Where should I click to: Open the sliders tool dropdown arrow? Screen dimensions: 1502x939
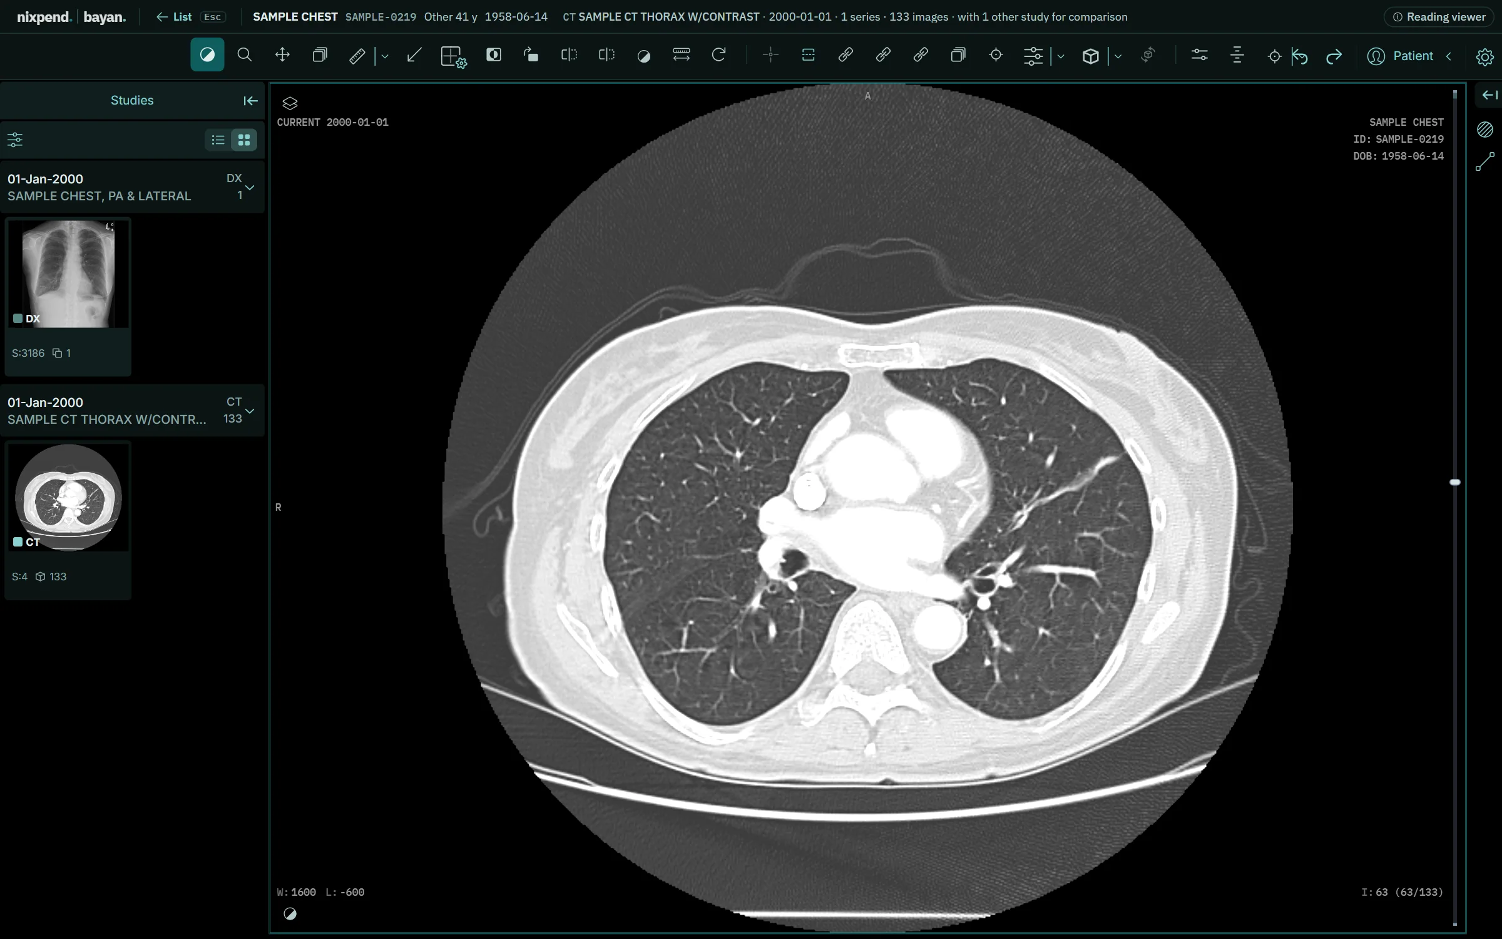(x=1061, y=56)
